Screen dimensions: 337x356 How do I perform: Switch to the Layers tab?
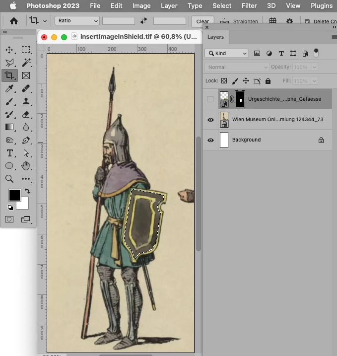(215, 37)
